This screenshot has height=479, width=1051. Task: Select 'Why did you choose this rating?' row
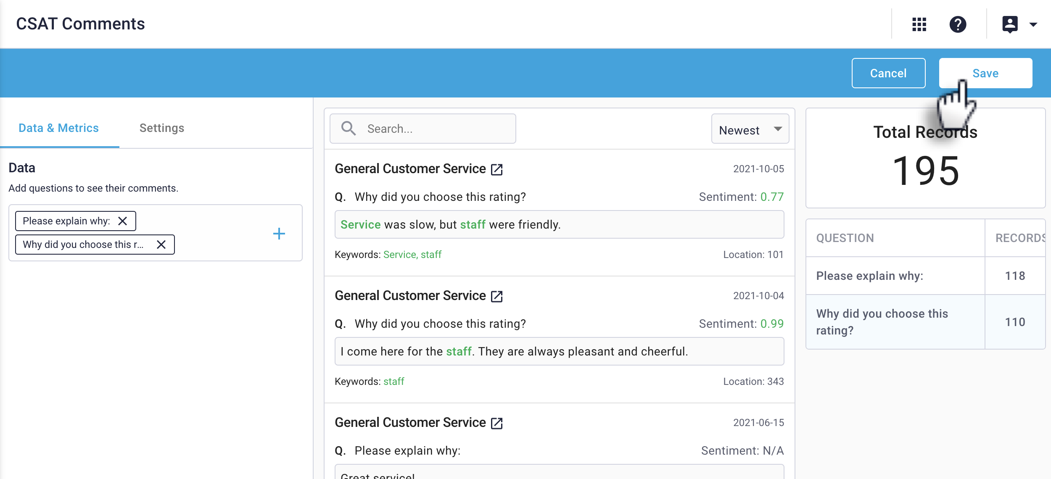tap(895, 322)
